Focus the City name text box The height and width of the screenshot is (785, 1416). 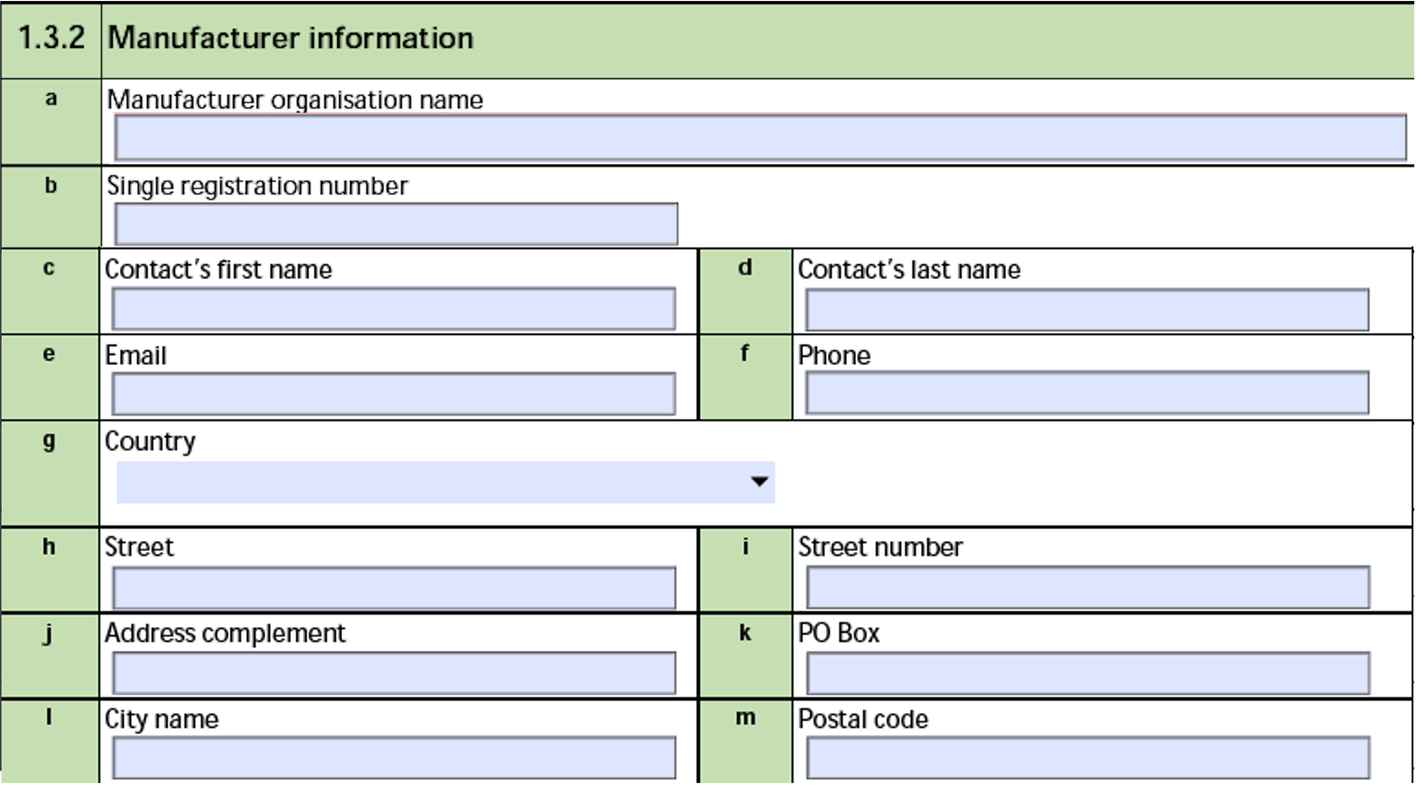click(394, 758)
